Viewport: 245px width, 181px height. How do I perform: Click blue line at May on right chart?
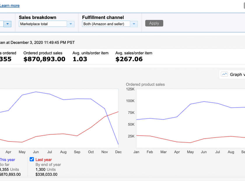pos(190,104)
